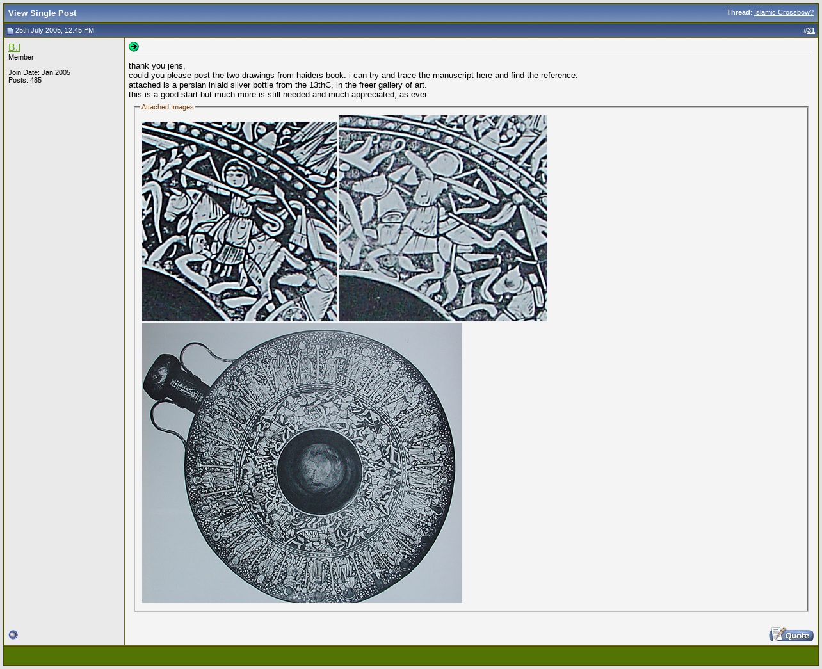Click the green arrow post icon

click(x=134, y=47)
